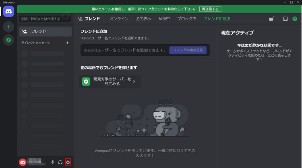Click the user avatar at bottom left
This screenshot has height=168, width=302.
[x=23, y=162]
